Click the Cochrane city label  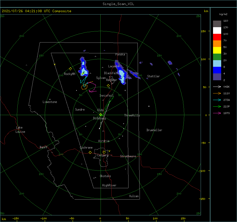86,148
